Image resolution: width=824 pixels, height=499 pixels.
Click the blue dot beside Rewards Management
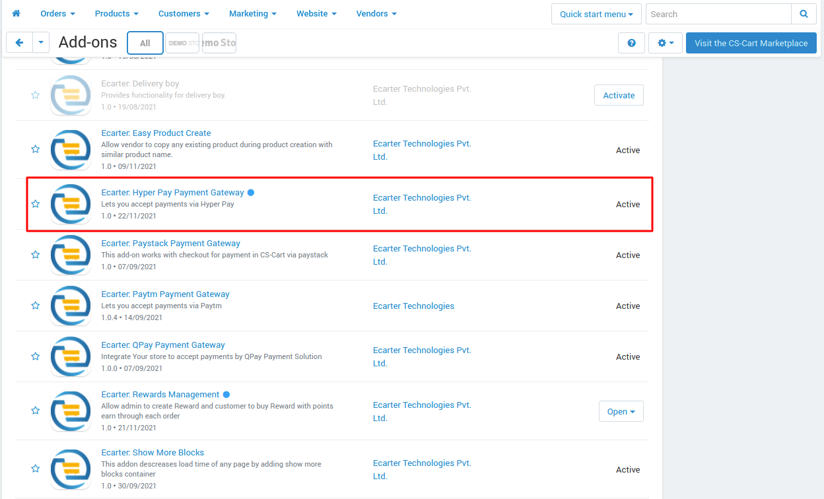pos(226,395)
